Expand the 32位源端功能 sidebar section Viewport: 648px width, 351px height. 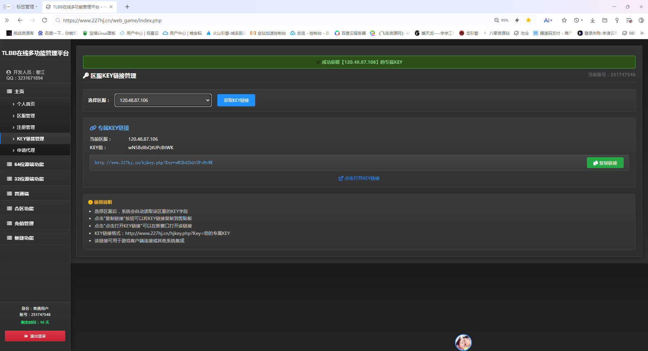tap(29, 179)
